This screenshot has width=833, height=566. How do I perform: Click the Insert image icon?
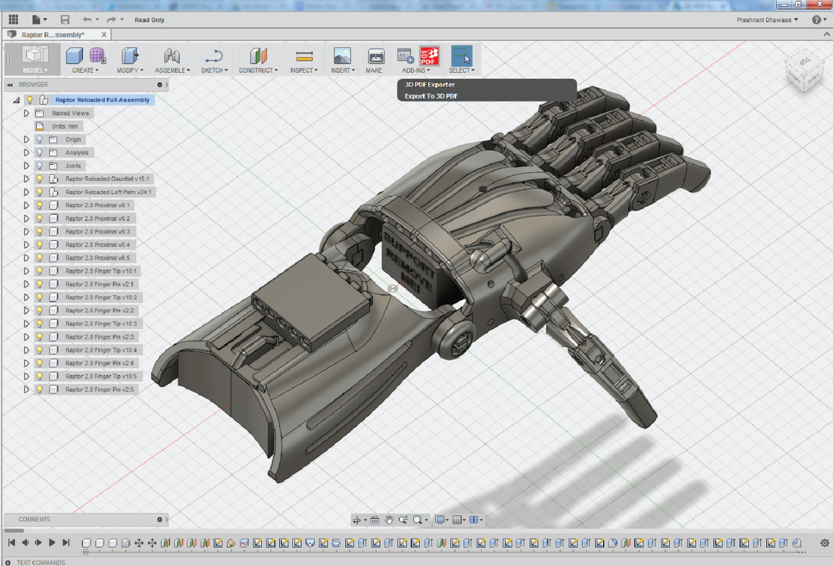[342, 56]
